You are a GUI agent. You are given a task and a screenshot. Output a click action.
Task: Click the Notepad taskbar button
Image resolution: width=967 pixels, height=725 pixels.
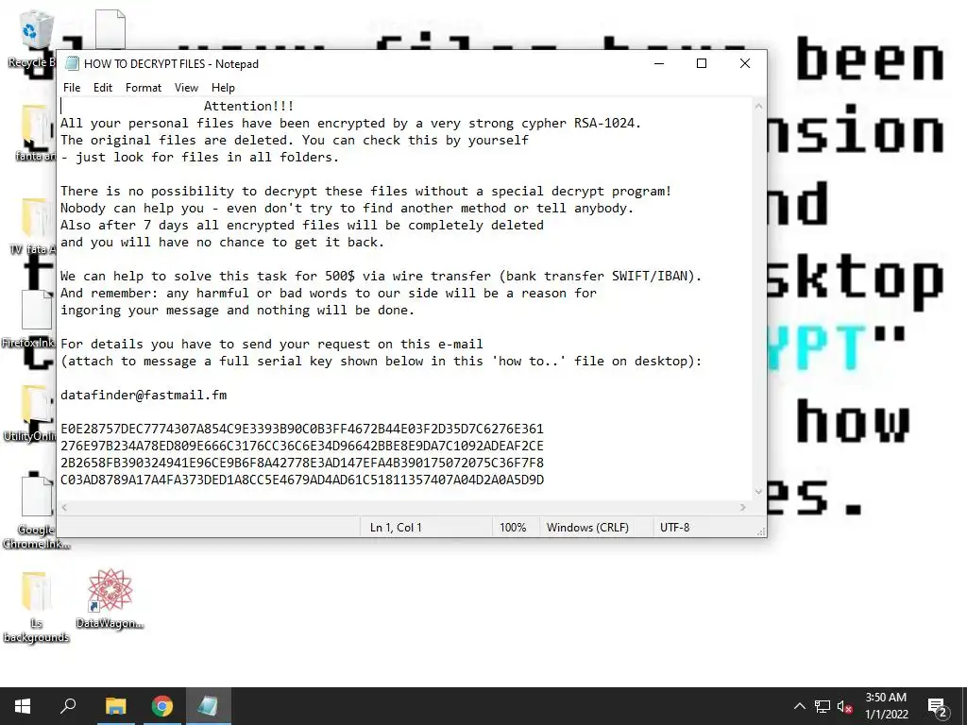[x=209, y=706]
